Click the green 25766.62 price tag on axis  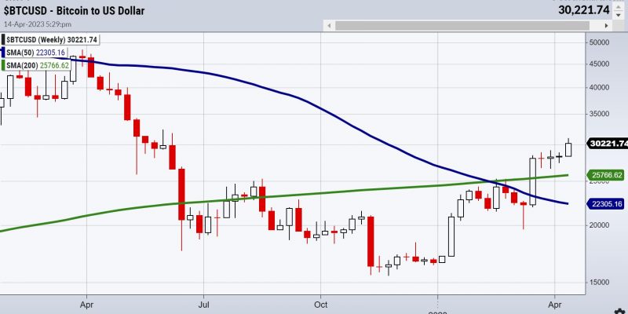click(x=607, y=175)
